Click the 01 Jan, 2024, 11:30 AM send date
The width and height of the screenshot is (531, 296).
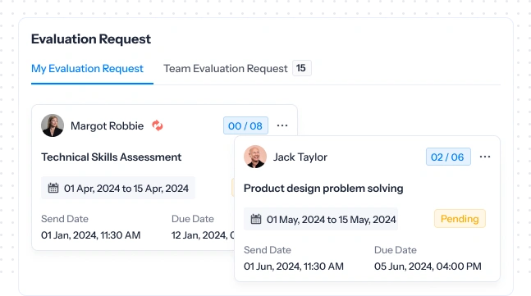point(91,235)
